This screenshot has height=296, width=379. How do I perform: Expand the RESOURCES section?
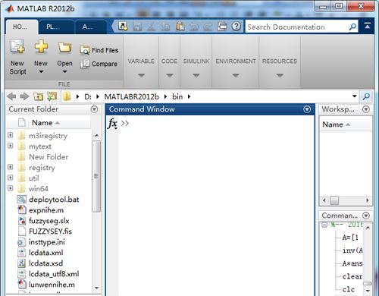click(x=280, y=75)
